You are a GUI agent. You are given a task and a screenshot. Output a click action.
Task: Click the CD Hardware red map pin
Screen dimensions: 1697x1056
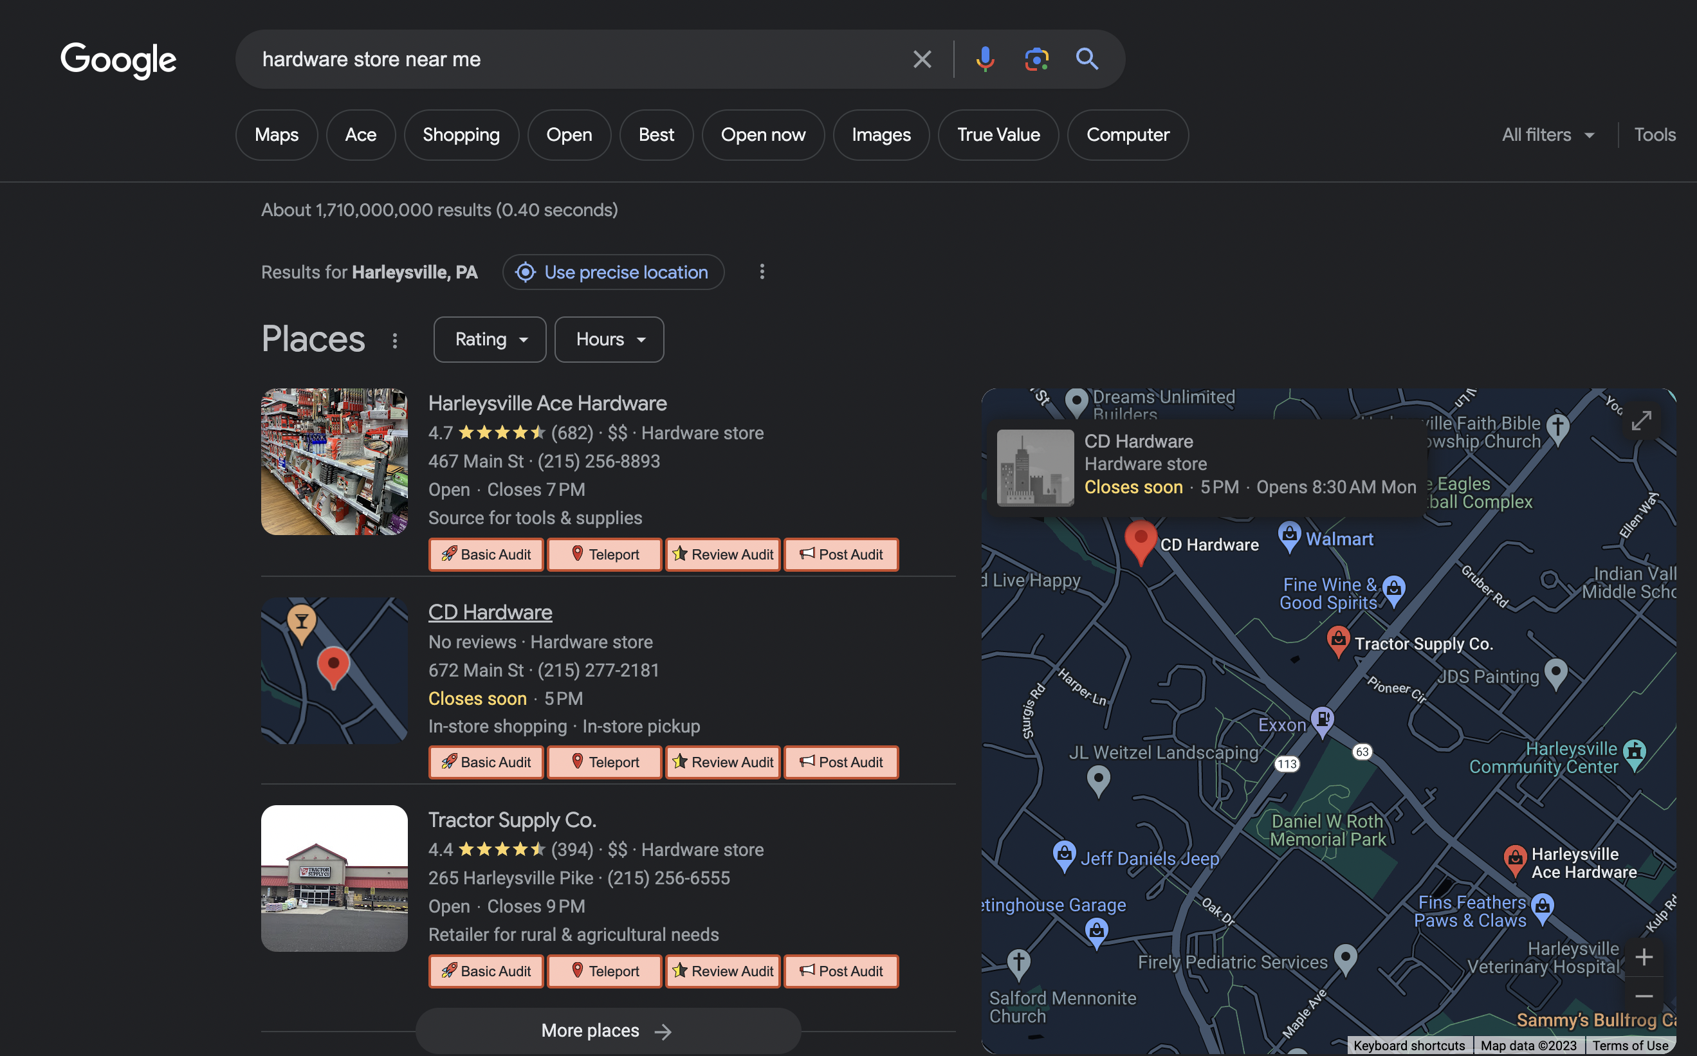coord(1140,542)
